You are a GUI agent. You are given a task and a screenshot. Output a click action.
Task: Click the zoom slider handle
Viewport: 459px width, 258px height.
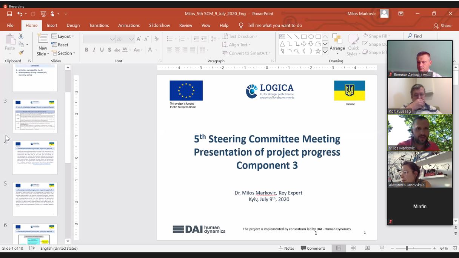tap(407, 248)
